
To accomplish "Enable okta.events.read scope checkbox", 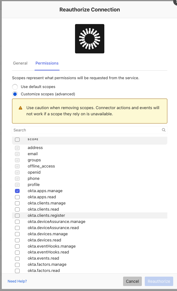I will 17,258.
